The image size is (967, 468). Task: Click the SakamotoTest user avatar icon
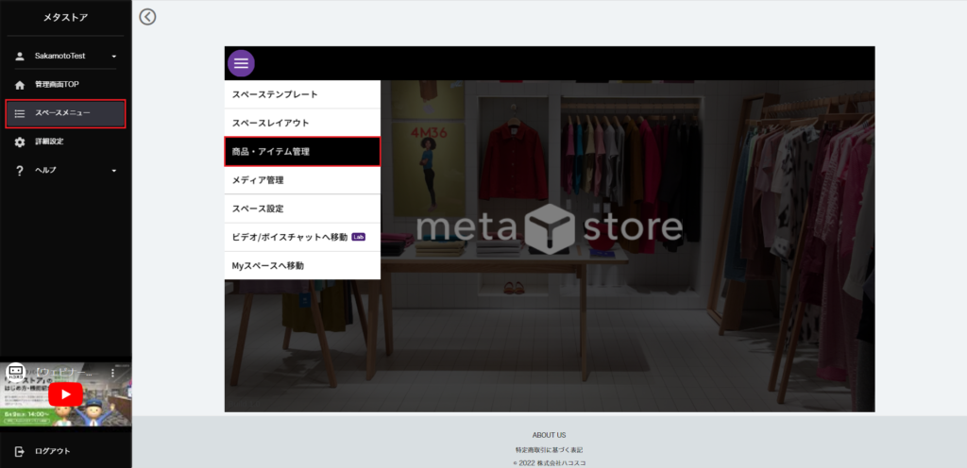[20, 56]
